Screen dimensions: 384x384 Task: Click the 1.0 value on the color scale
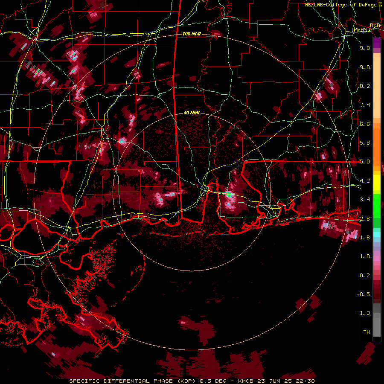[x=365, y=256]
